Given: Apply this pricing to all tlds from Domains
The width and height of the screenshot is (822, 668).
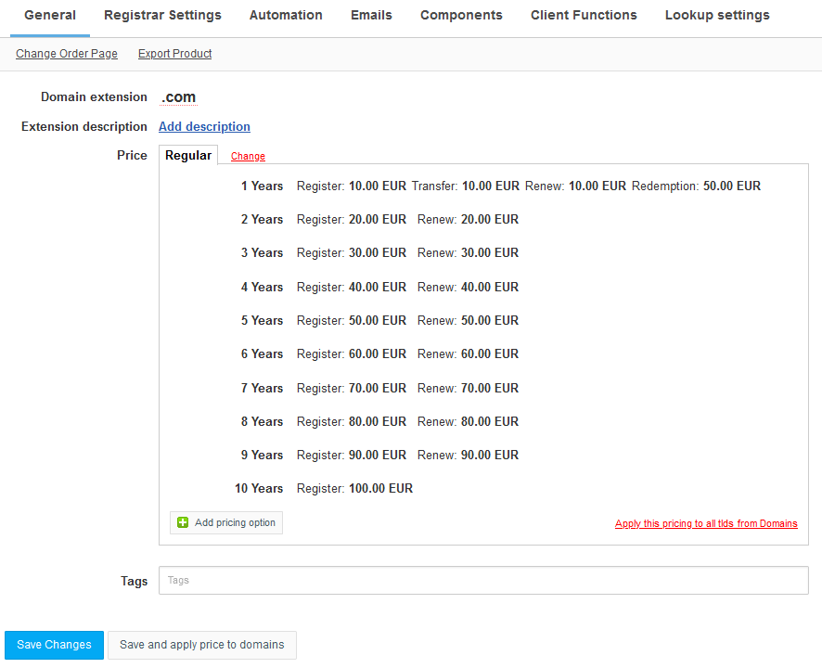Looking at the screenshot, I should pyautogui.click(x=706, y=522).
